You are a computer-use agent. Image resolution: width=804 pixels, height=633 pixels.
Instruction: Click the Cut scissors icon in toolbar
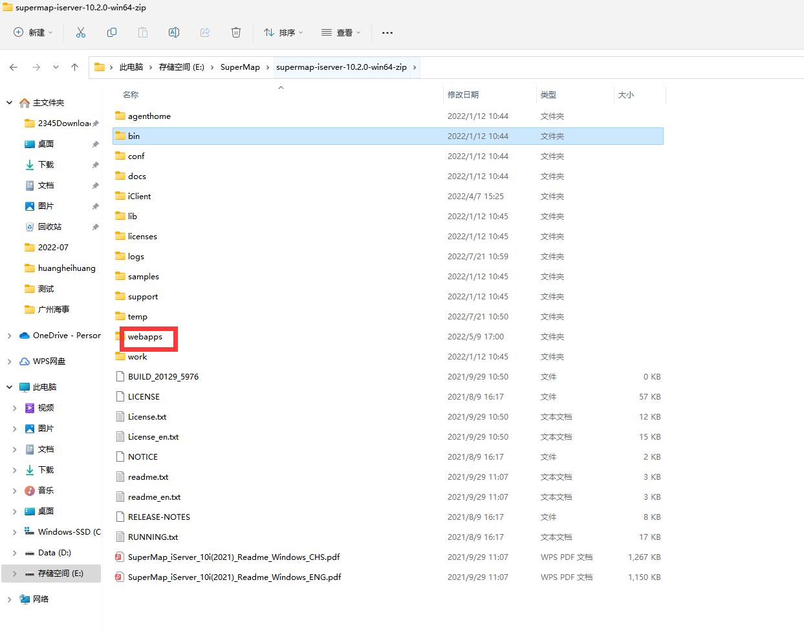tap(81, 32)
